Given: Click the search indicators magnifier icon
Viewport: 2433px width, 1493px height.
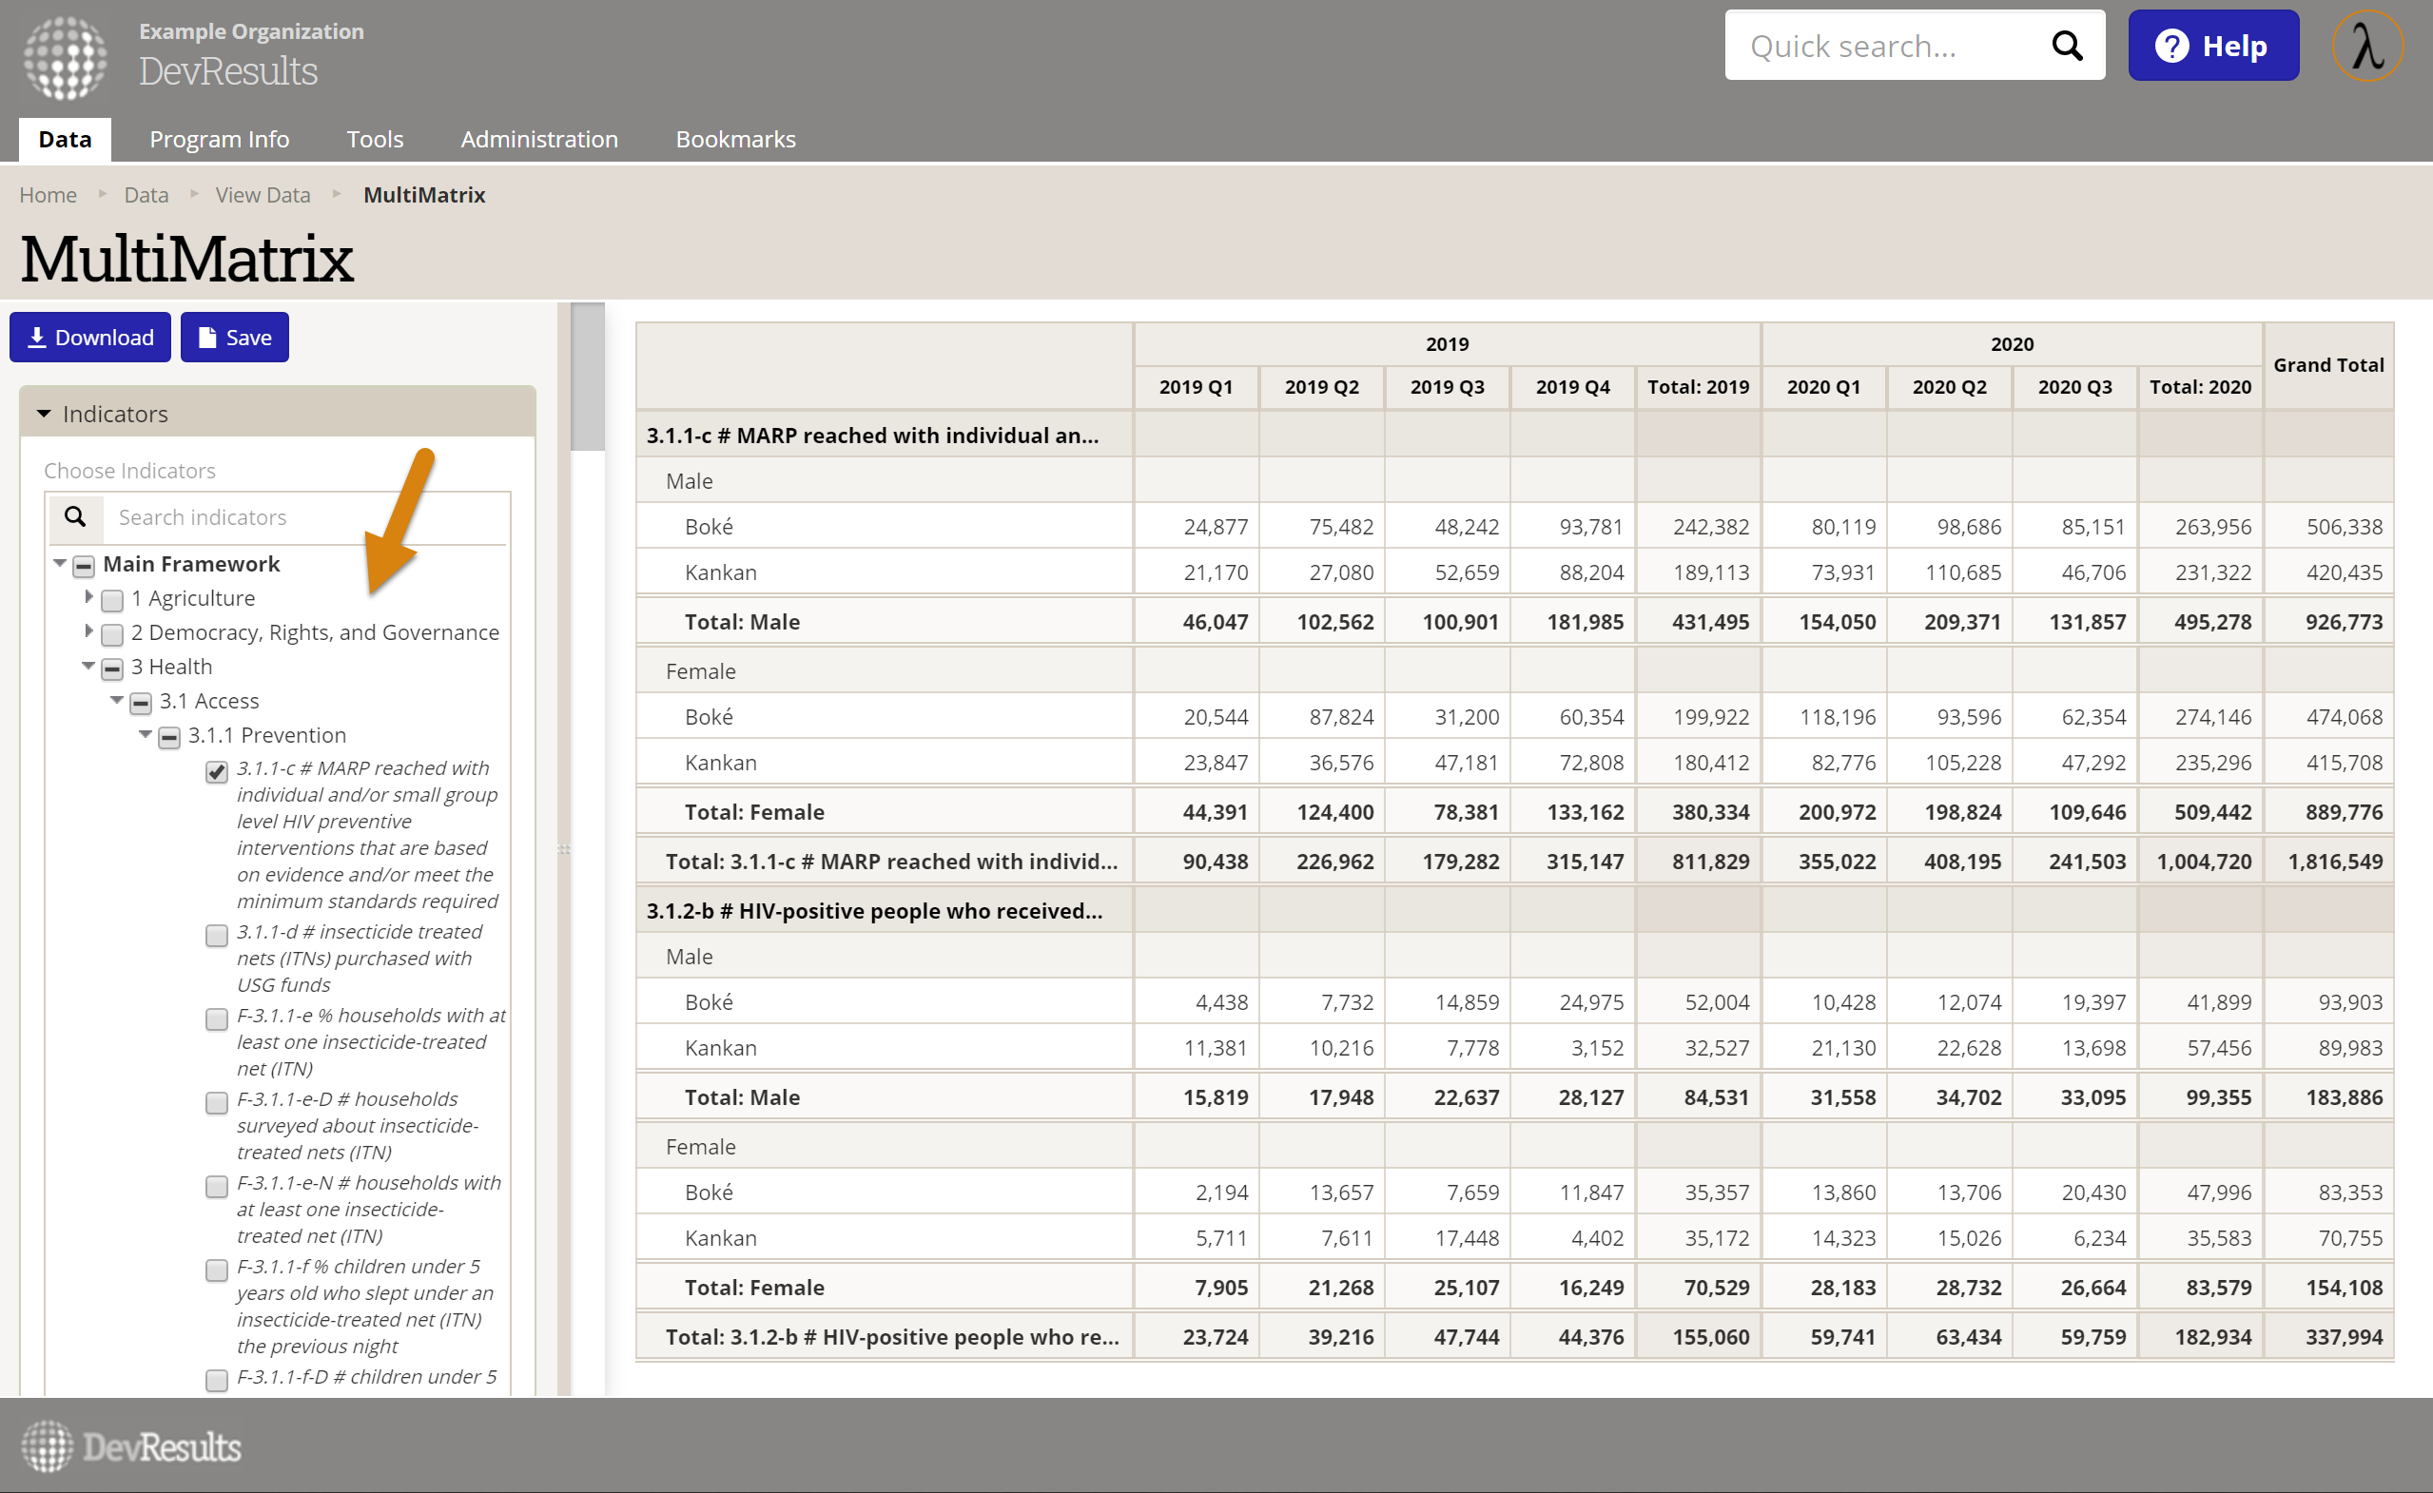Looking at the screenshot, I should point(75,516).
